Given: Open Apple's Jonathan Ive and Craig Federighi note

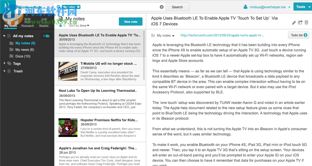Looking at the screenshot, I should tap(100, 154).
